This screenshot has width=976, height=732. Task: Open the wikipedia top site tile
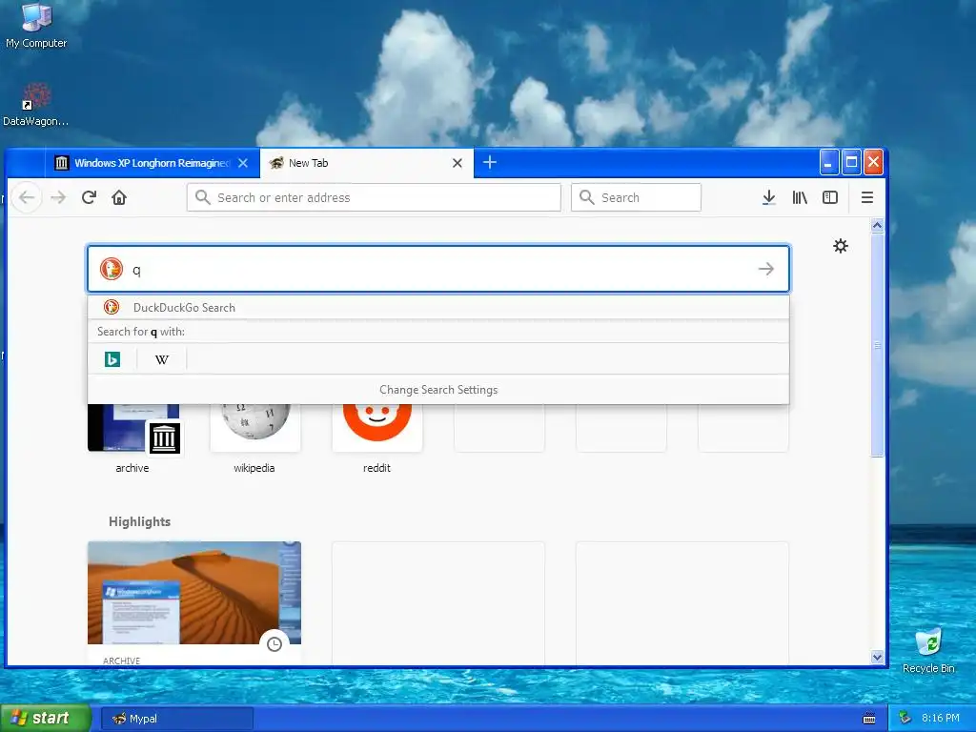click(x=255, y=438)
